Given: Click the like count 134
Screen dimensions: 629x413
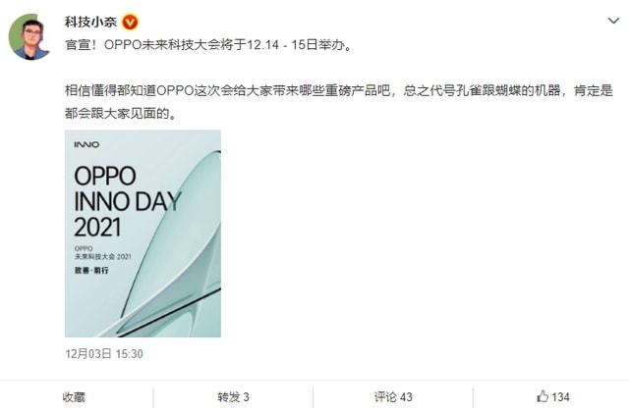Looking at the screenshot, I should tap(560, 397).
